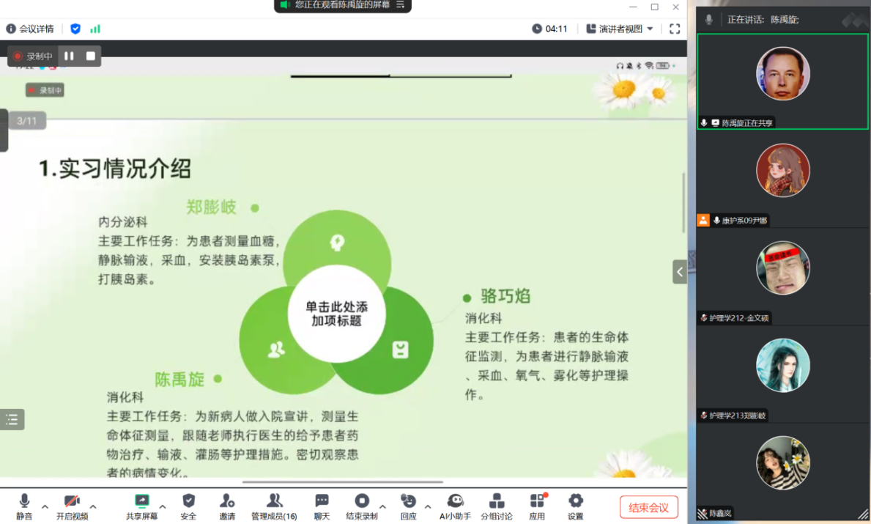Expand audio options arrow beside 静音
Image resolution: width=871 pixels, height=524 pixels.
pyautogui.click(x=45, y=506)
